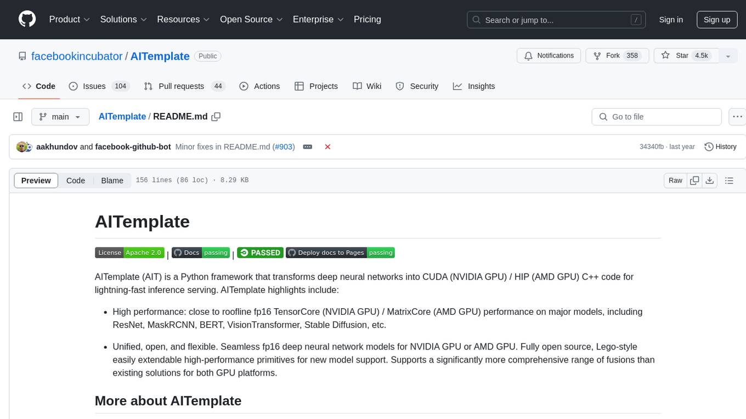This screenshot has width=746, height=419.
Task: Switch to the Insights tab
Action: pyautogui.click(x=474, y=86)
